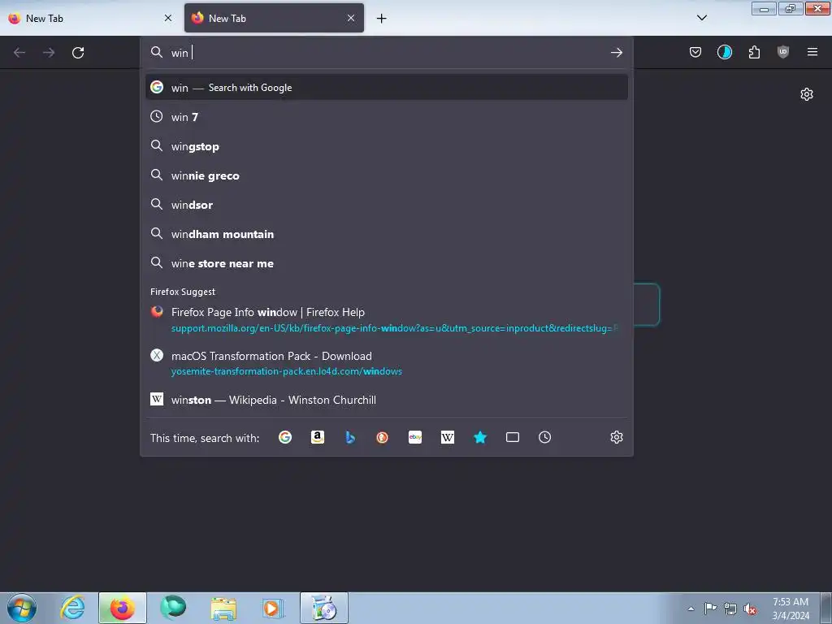Choose DuckDuckGo one-off search icon

coord(382,437)
